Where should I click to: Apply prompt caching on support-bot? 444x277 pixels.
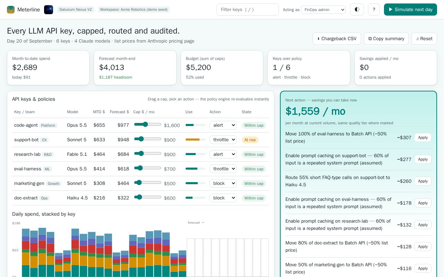(x=423, y=159)
